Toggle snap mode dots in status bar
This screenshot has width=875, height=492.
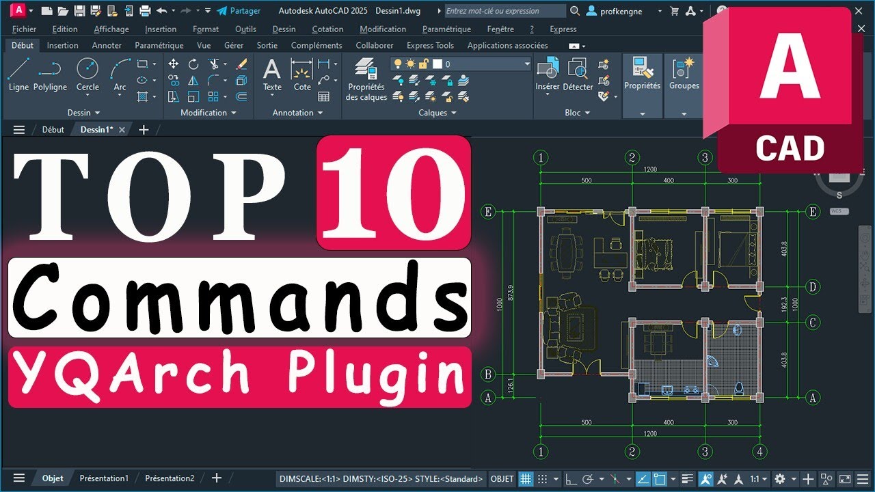pos(542,479)
